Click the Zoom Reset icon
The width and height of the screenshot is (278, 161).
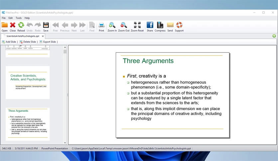pos(137,25)
